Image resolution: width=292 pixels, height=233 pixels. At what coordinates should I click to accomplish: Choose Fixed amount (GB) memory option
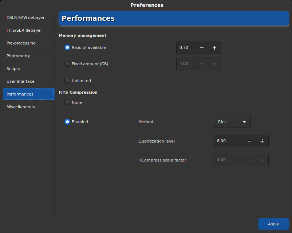(67, 64)
